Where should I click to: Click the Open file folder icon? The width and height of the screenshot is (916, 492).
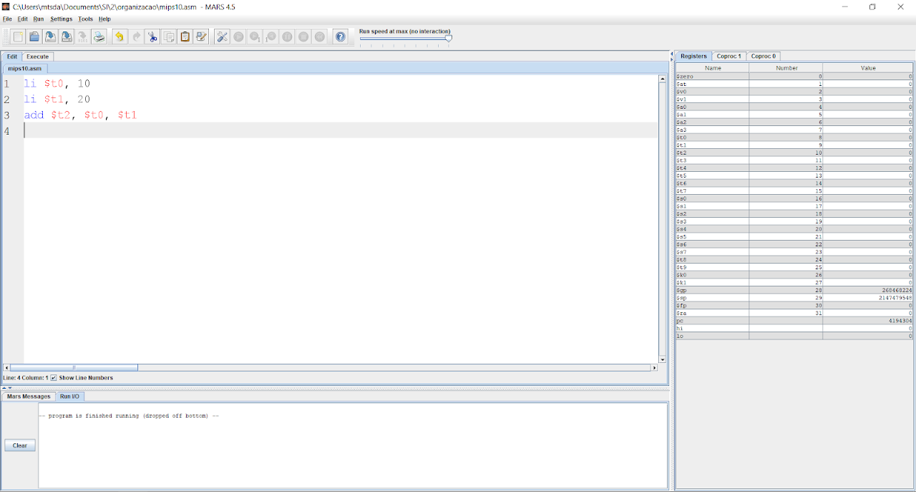(34, 37)
